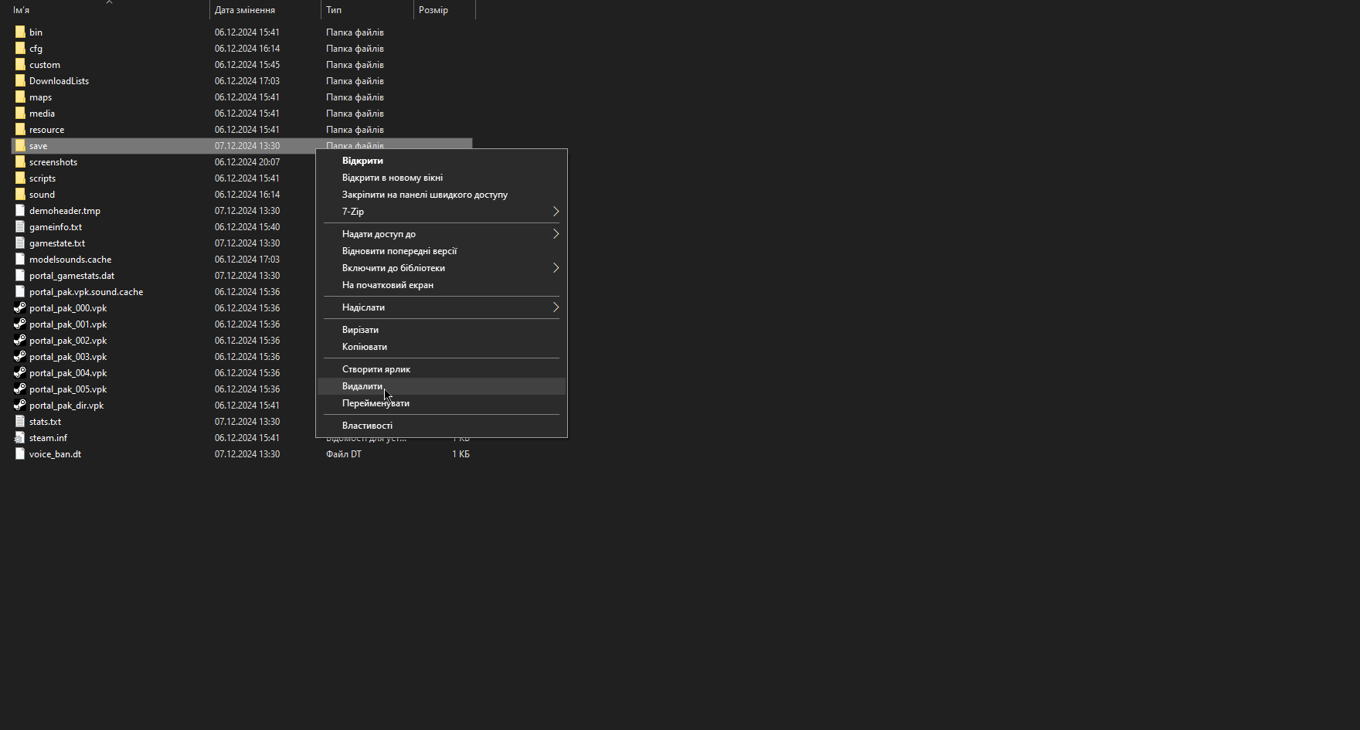Image resolution: width=1360 pixels, height=730 pixels.
Task: Sort by the 'Тип' column header
Action: 367,10
